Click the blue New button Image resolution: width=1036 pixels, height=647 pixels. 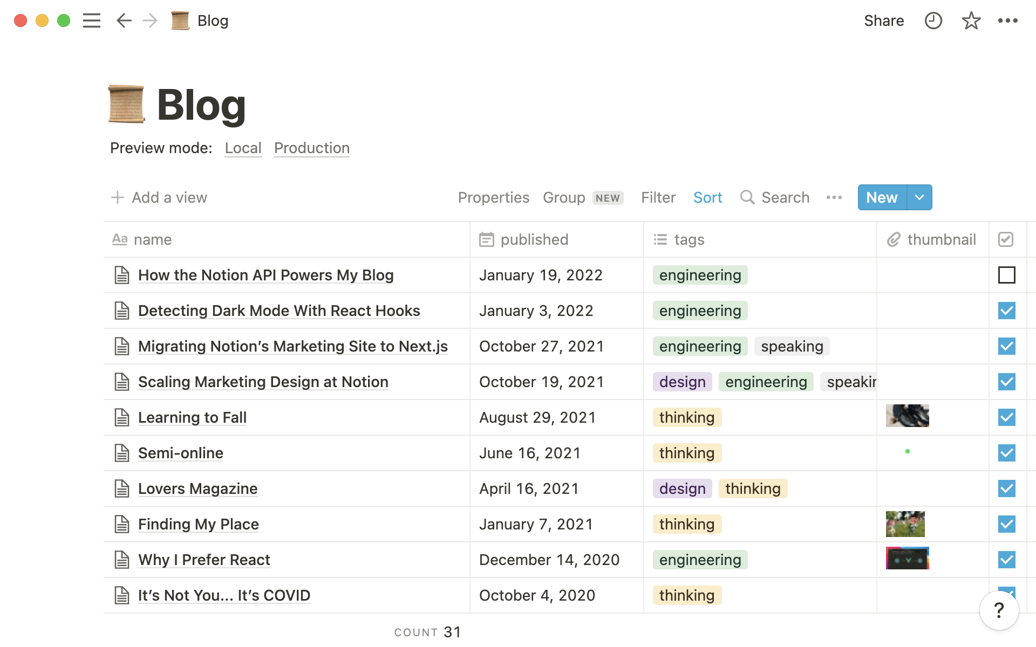pyautogui.click(x=882, y=197)
